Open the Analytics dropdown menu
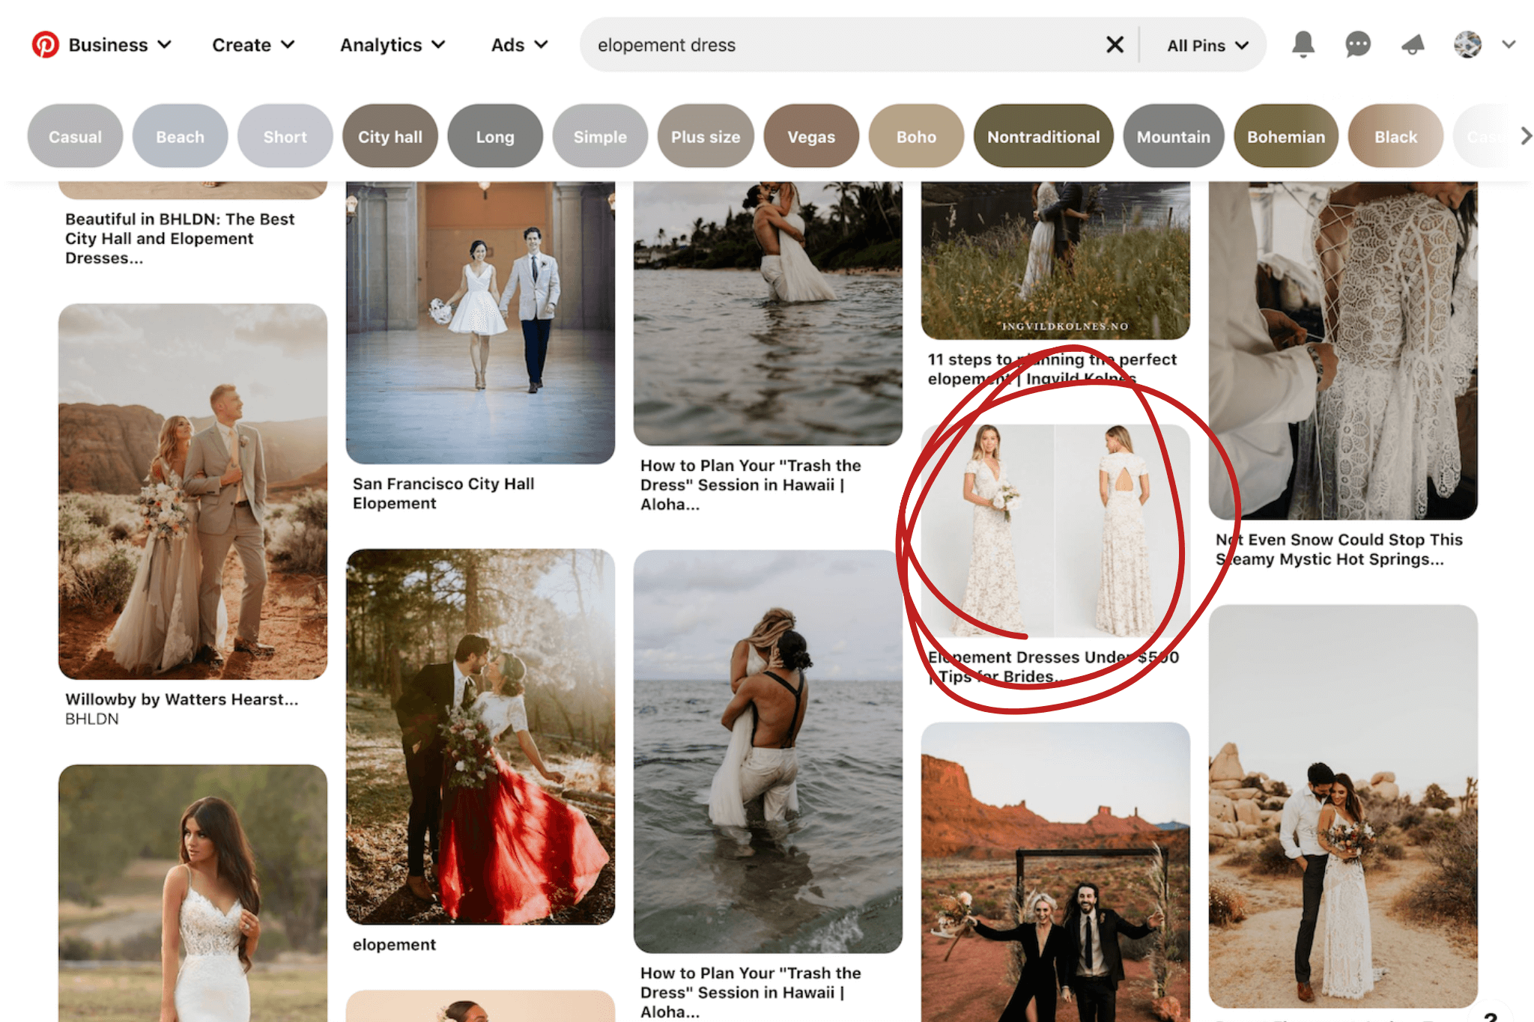 point(392,45)
